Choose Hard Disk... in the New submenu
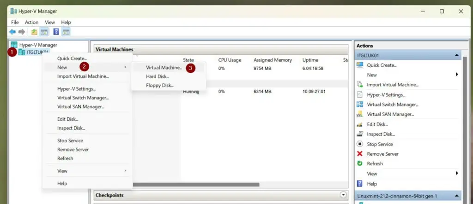Screen dimensions: 473x204 (x=158, y=76)
